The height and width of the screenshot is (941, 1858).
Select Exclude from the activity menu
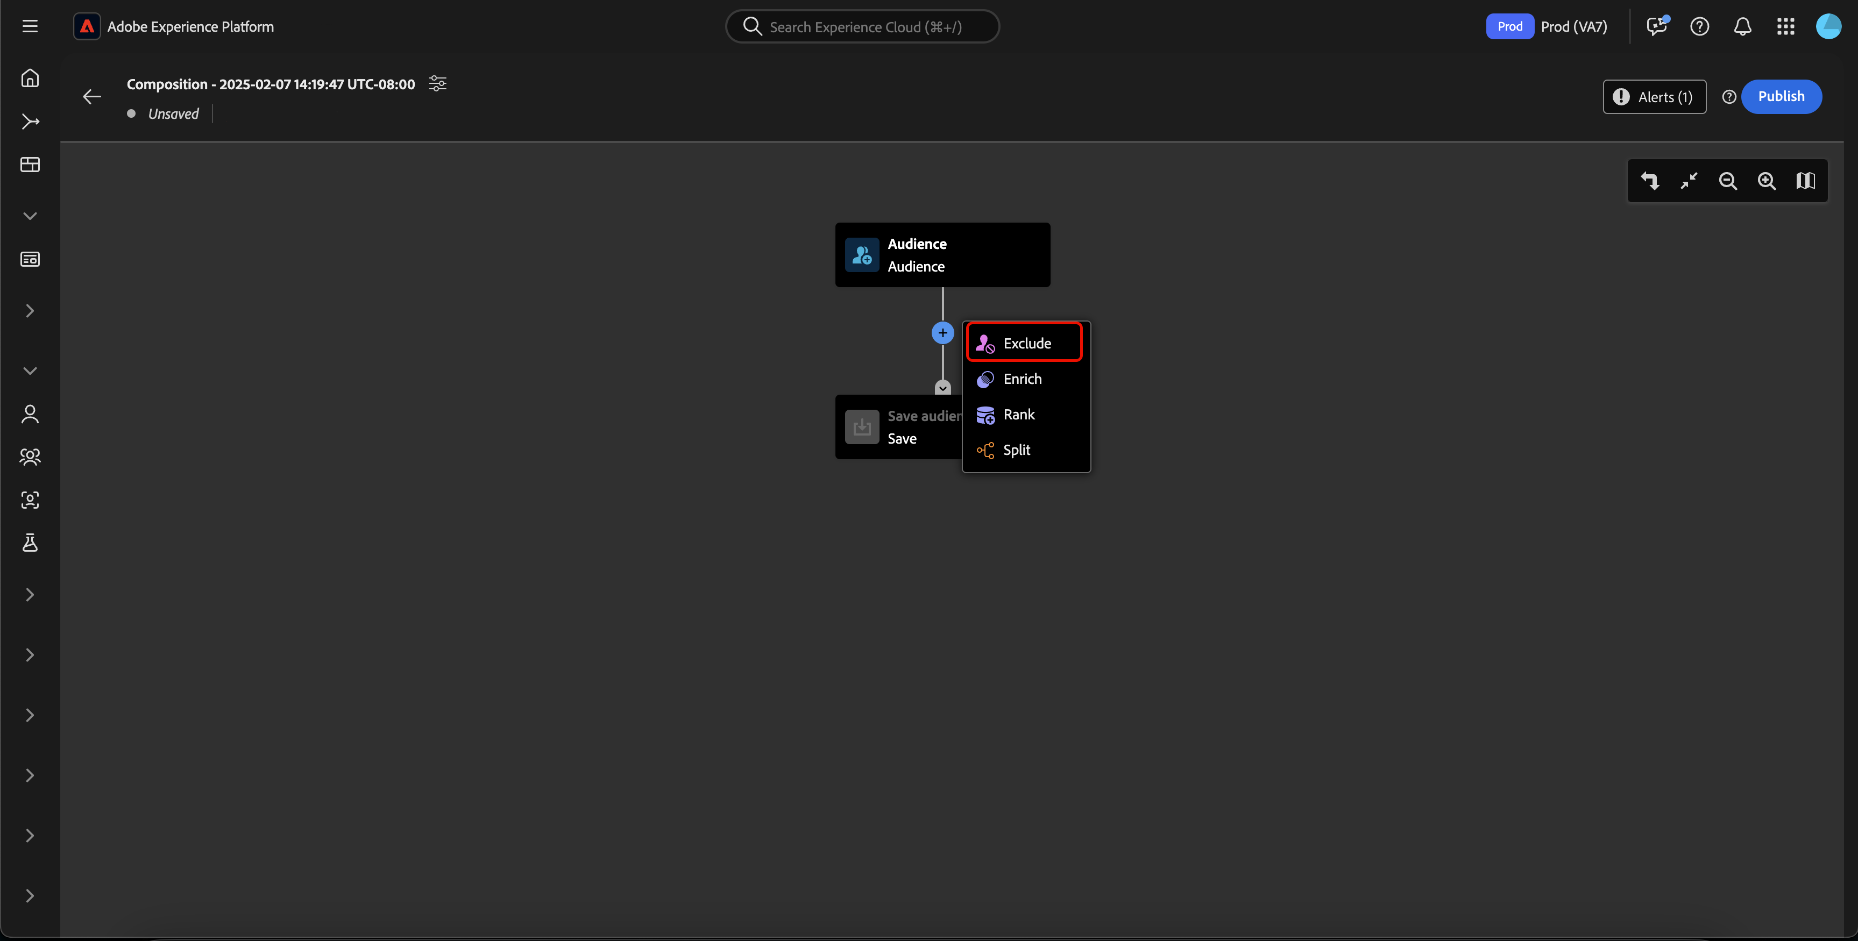click(1024, 343)
